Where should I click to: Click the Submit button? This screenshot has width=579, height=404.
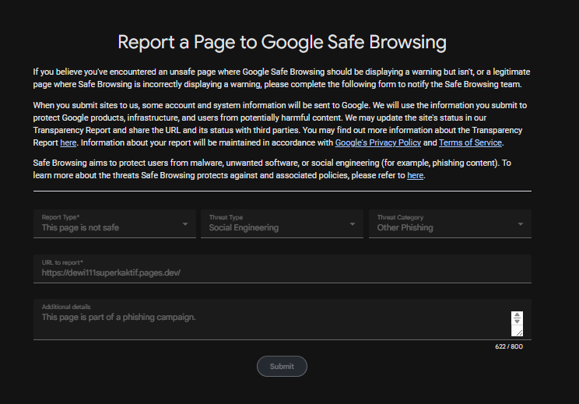[282, 367]
